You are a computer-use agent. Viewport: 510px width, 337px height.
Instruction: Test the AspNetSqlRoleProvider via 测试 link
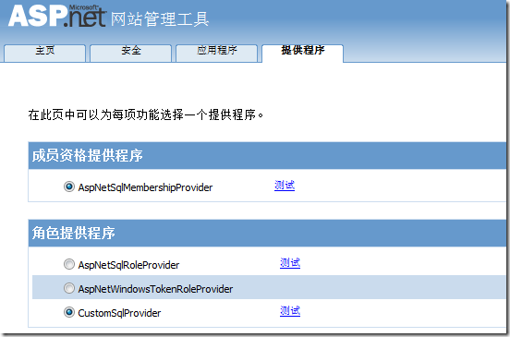pyautogui.click(x=290, y=262)
